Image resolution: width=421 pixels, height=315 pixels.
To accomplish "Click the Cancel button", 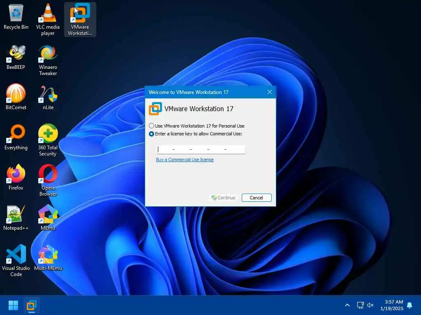I will [257, 198].
